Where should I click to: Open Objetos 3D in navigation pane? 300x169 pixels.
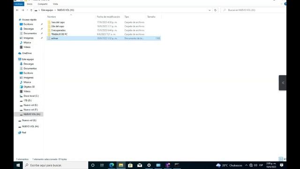point(29,87)
